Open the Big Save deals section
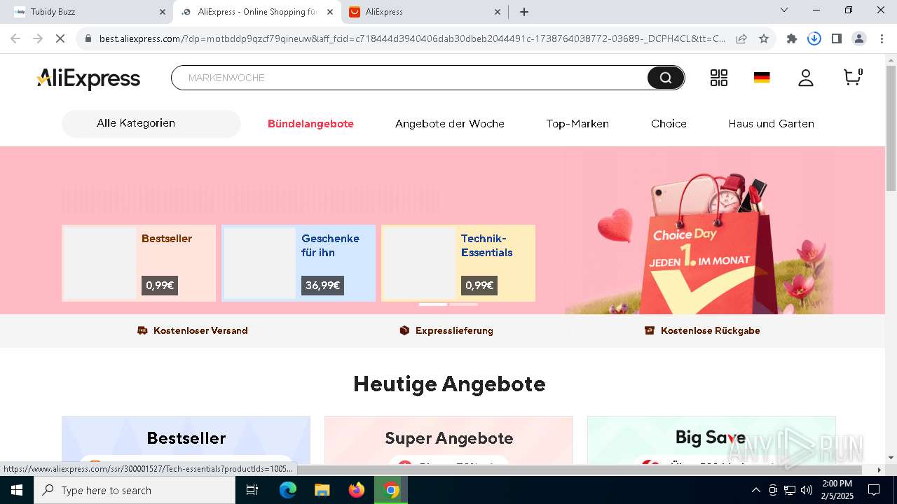The image size is (897, 504). 711,440
